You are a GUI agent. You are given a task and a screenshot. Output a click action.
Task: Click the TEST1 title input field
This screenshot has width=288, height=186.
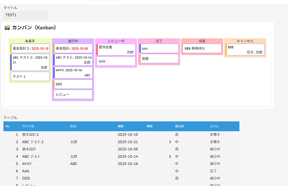pyautogui.click(x=25, y=15)
